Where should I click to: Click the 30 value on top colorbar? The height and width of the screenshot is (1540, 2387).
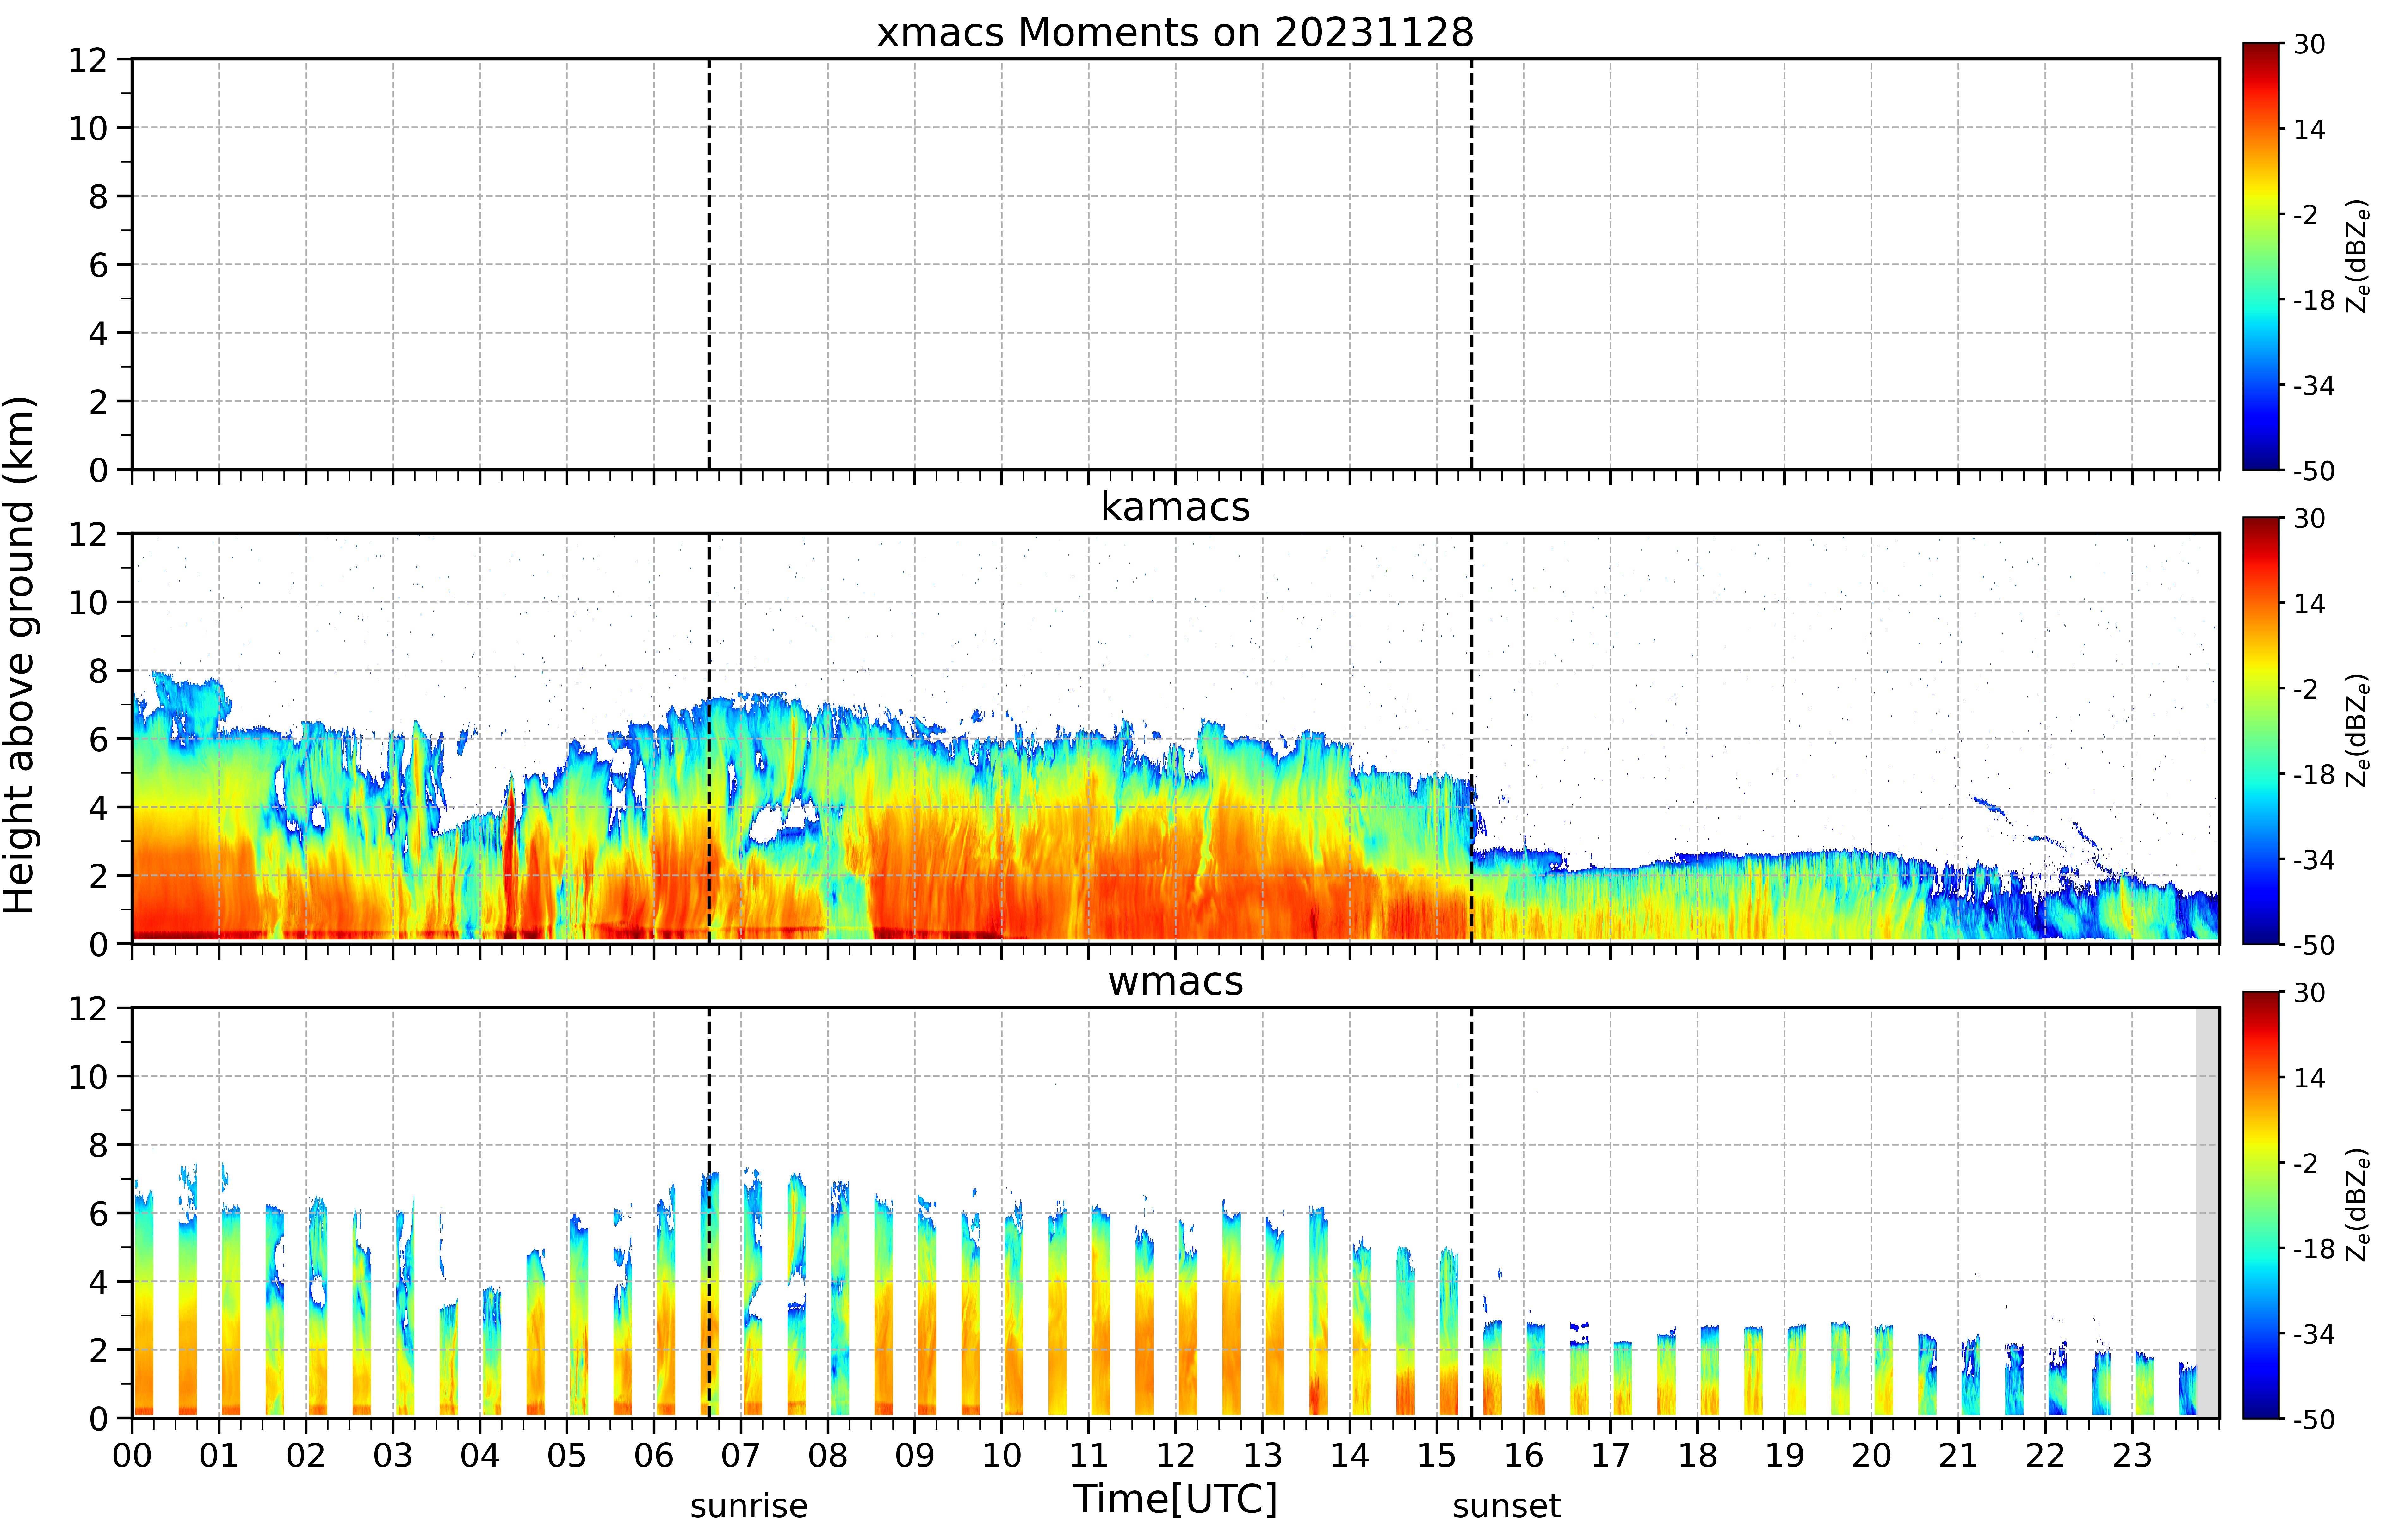tap(2309, 44)
